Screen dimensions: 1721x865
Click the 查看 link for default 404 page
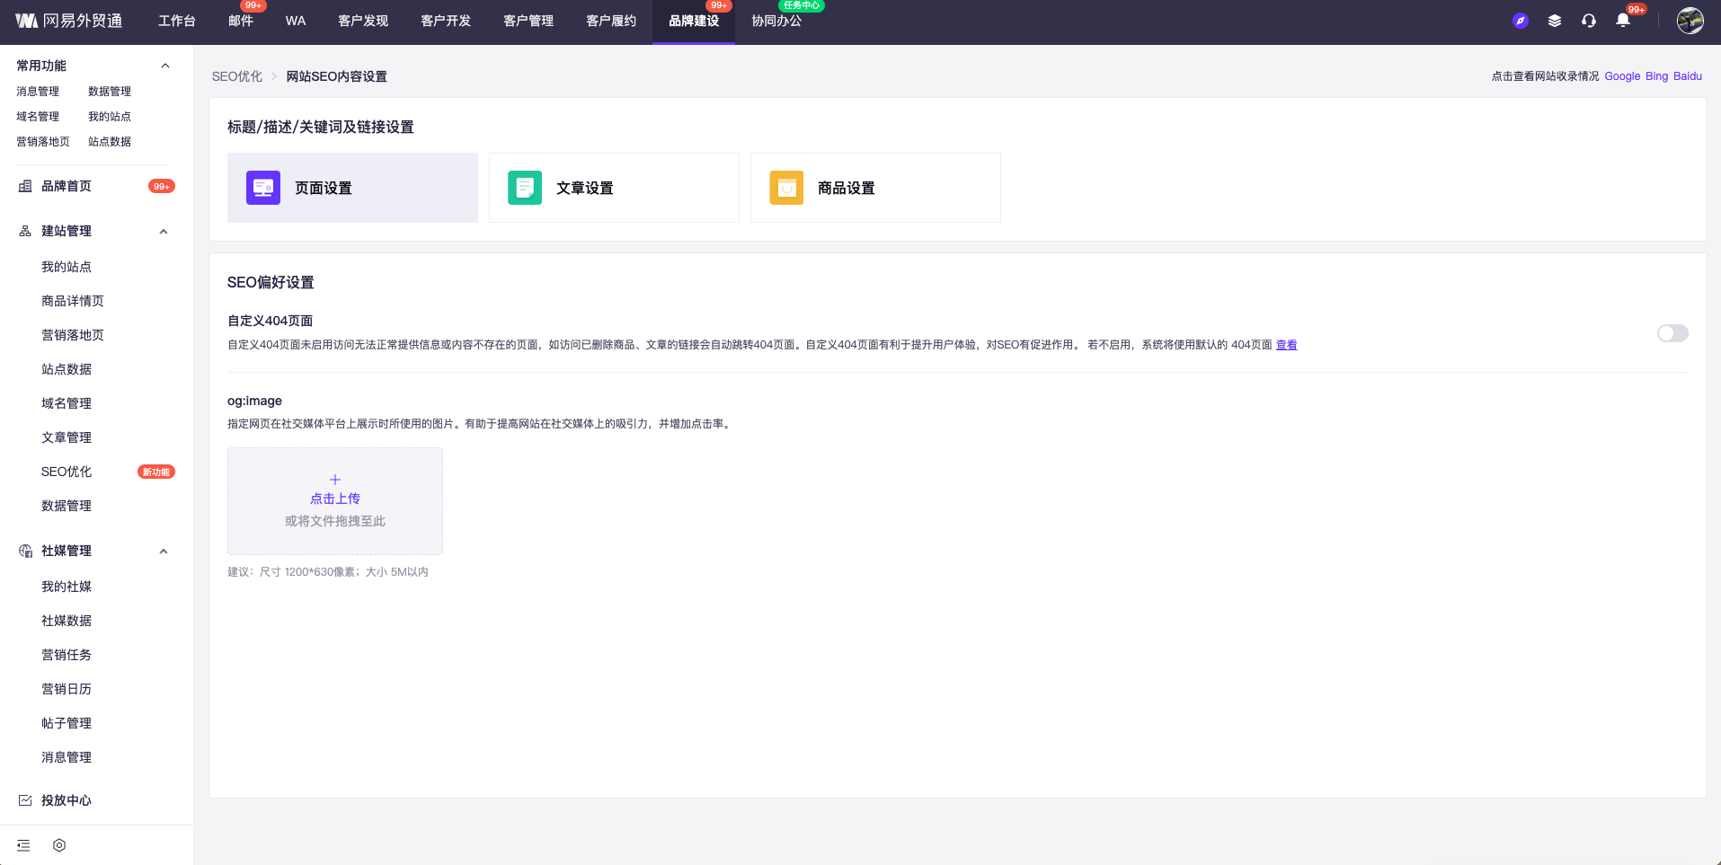pyautogui.click(x=1286, y=345)
